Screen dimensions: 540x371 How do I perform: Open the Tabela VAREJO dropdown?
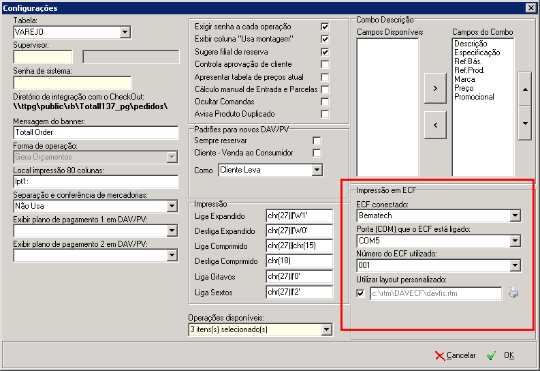pos(125,32)
